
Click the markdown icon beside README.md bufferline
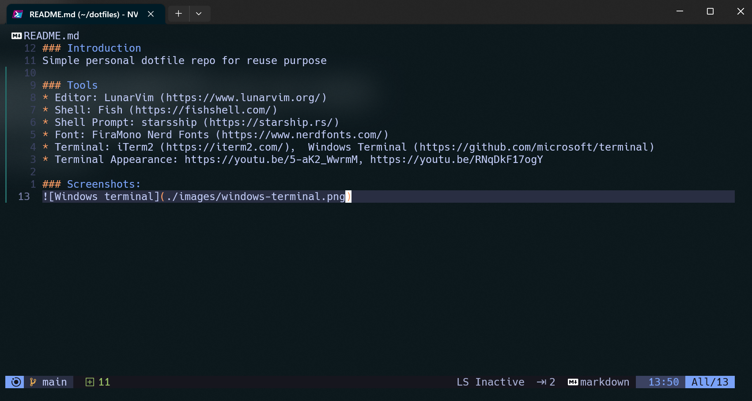(17, 36)
